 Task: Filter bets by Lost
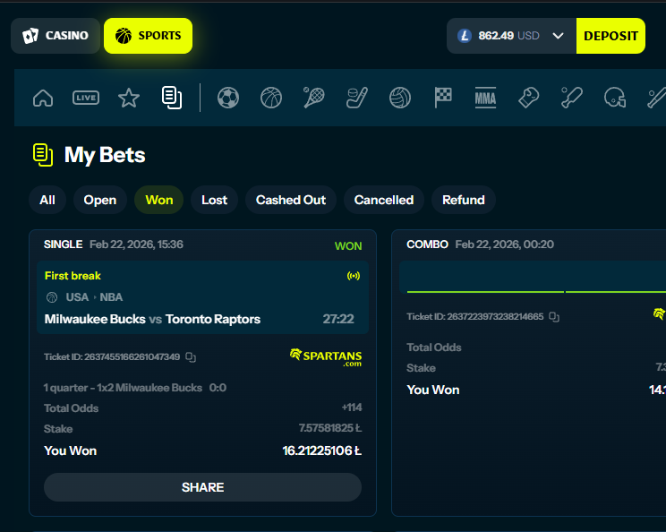[214, 200]
